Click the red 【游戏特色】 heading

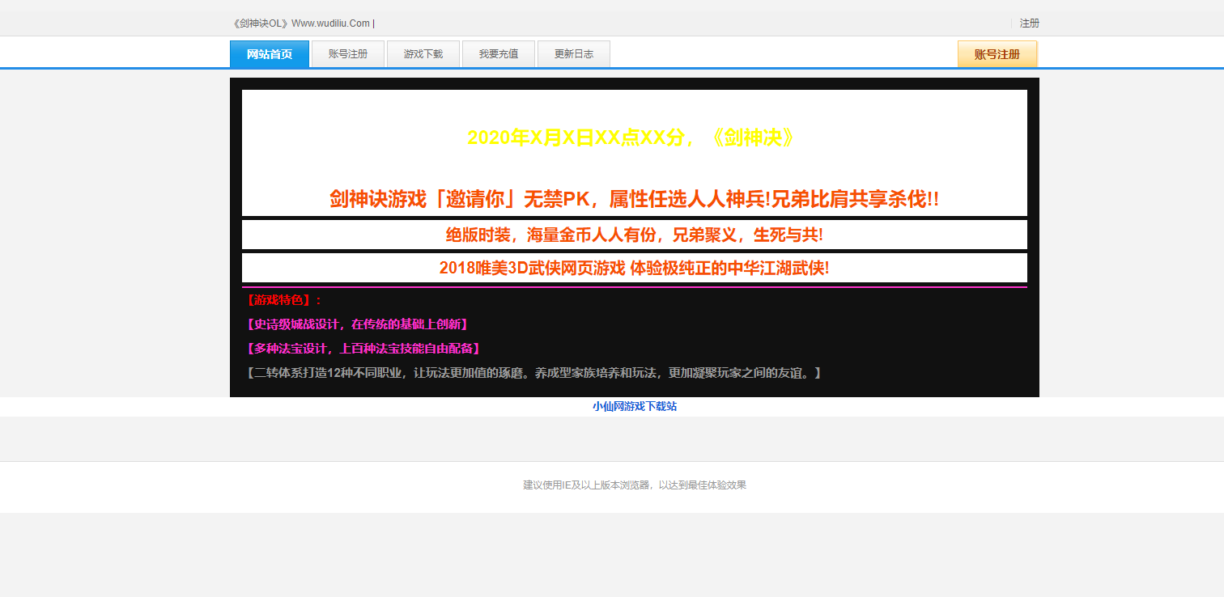283,300
